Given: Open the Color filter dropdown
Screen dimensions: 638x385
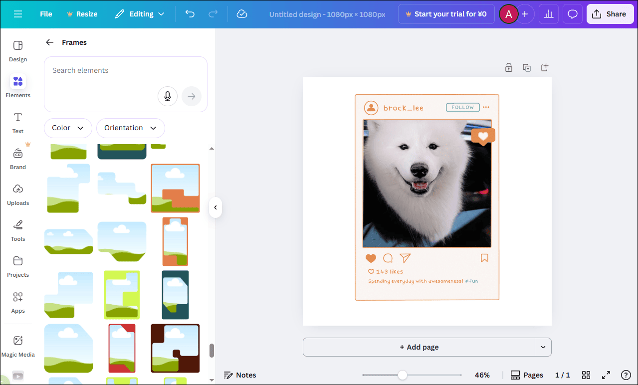Looking at the screenshot, I should tap(68, 128).
